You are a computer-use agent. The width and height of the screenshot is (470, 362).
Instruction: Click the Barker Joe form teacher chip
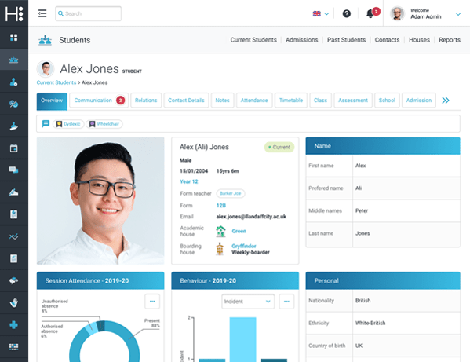pos(231,193)
